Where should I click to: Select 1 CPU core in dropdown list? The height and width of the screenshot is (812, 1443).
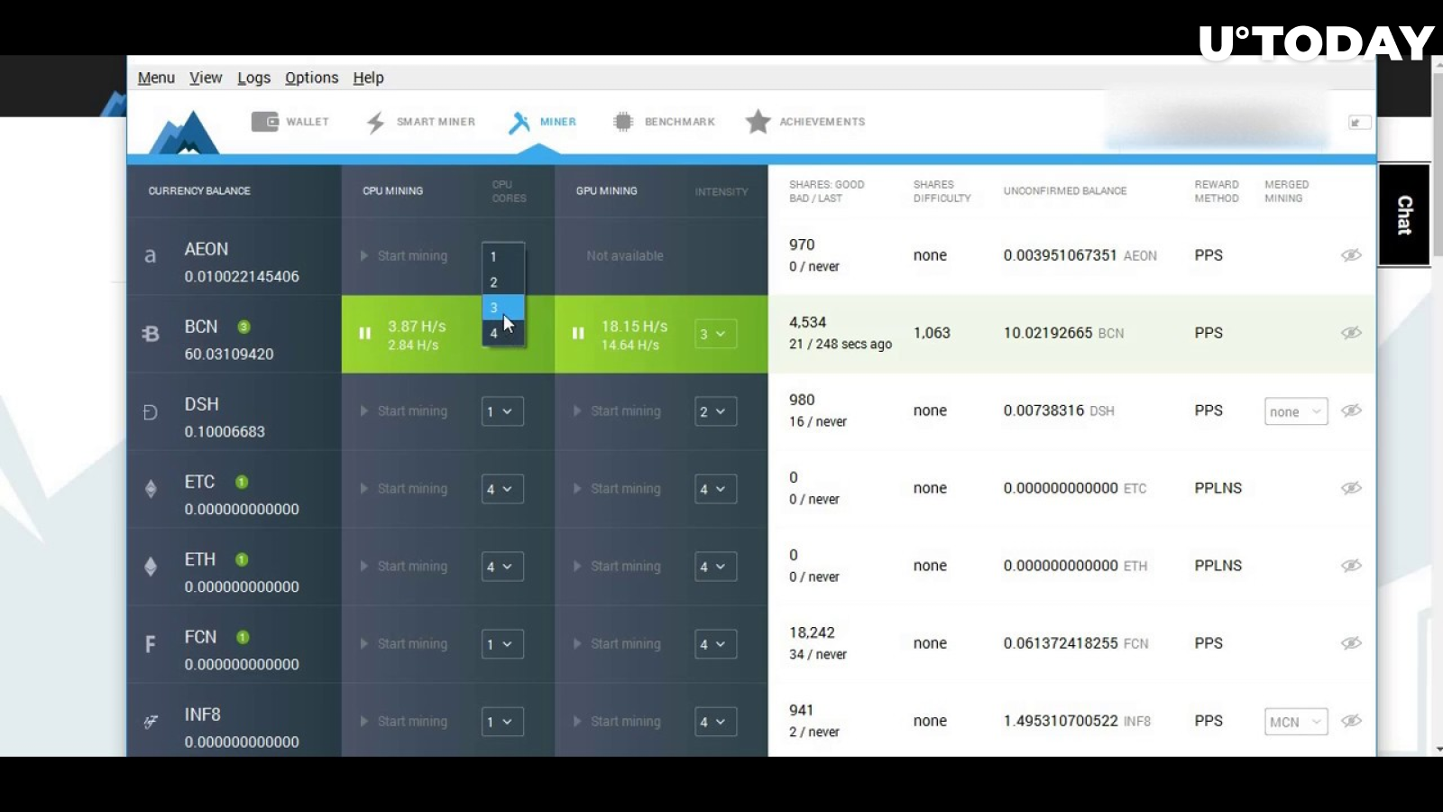point(503,256)
